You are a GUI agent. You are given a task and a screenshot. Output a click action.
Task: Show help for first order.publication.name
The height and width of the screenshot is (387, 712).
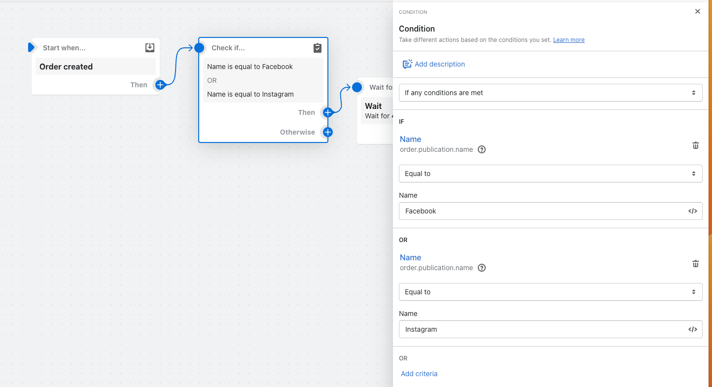pyautogui.click(x=482, y=149)
